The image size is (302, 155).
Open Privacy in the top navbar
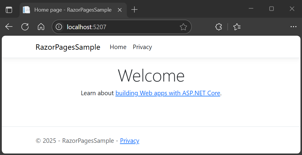click(142, 47)
